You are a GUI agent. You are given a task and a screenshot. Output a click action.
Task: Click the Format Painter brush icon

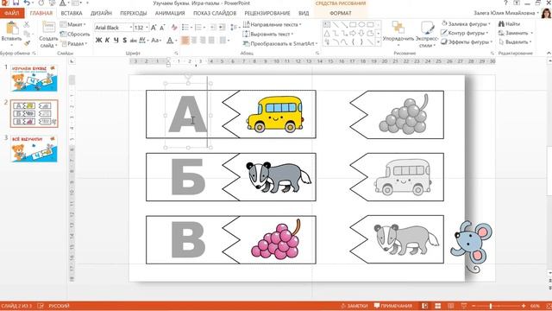(x=27, y=43)
